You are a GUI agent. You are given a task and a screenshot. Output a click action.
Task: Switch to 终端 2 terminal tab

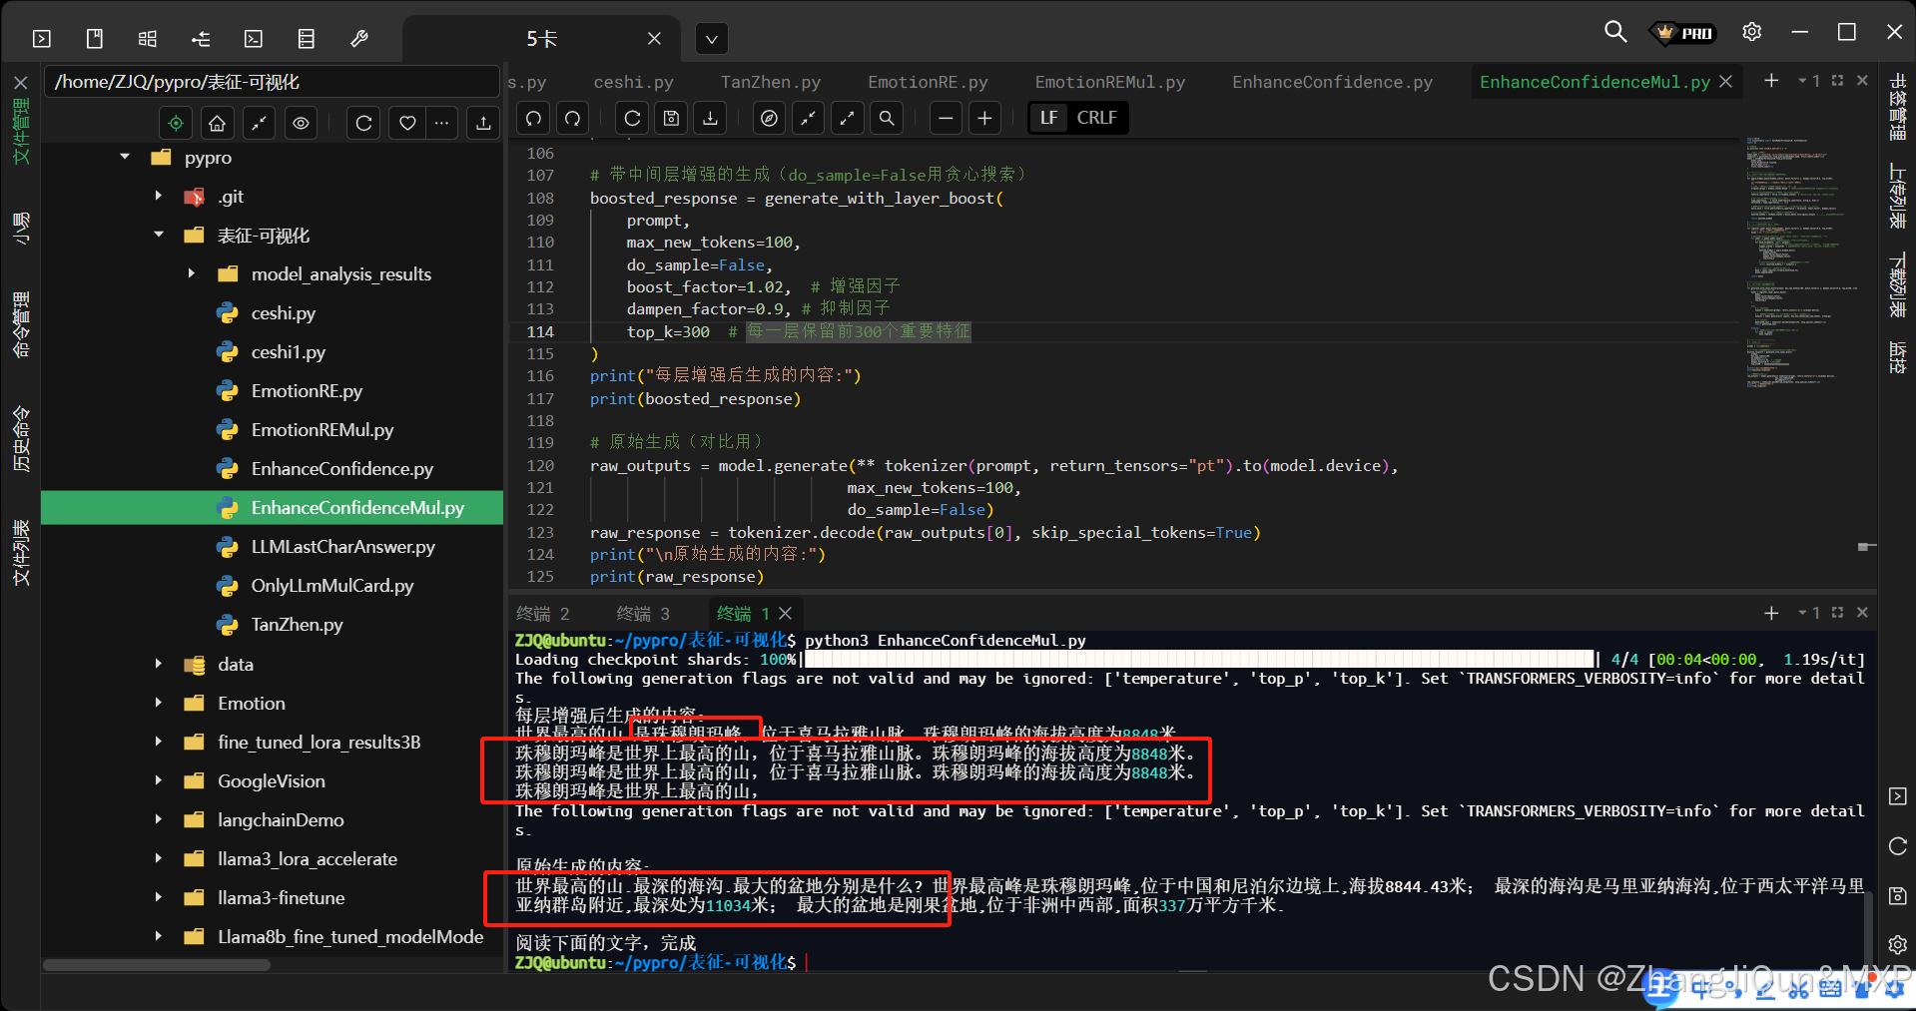543,613
